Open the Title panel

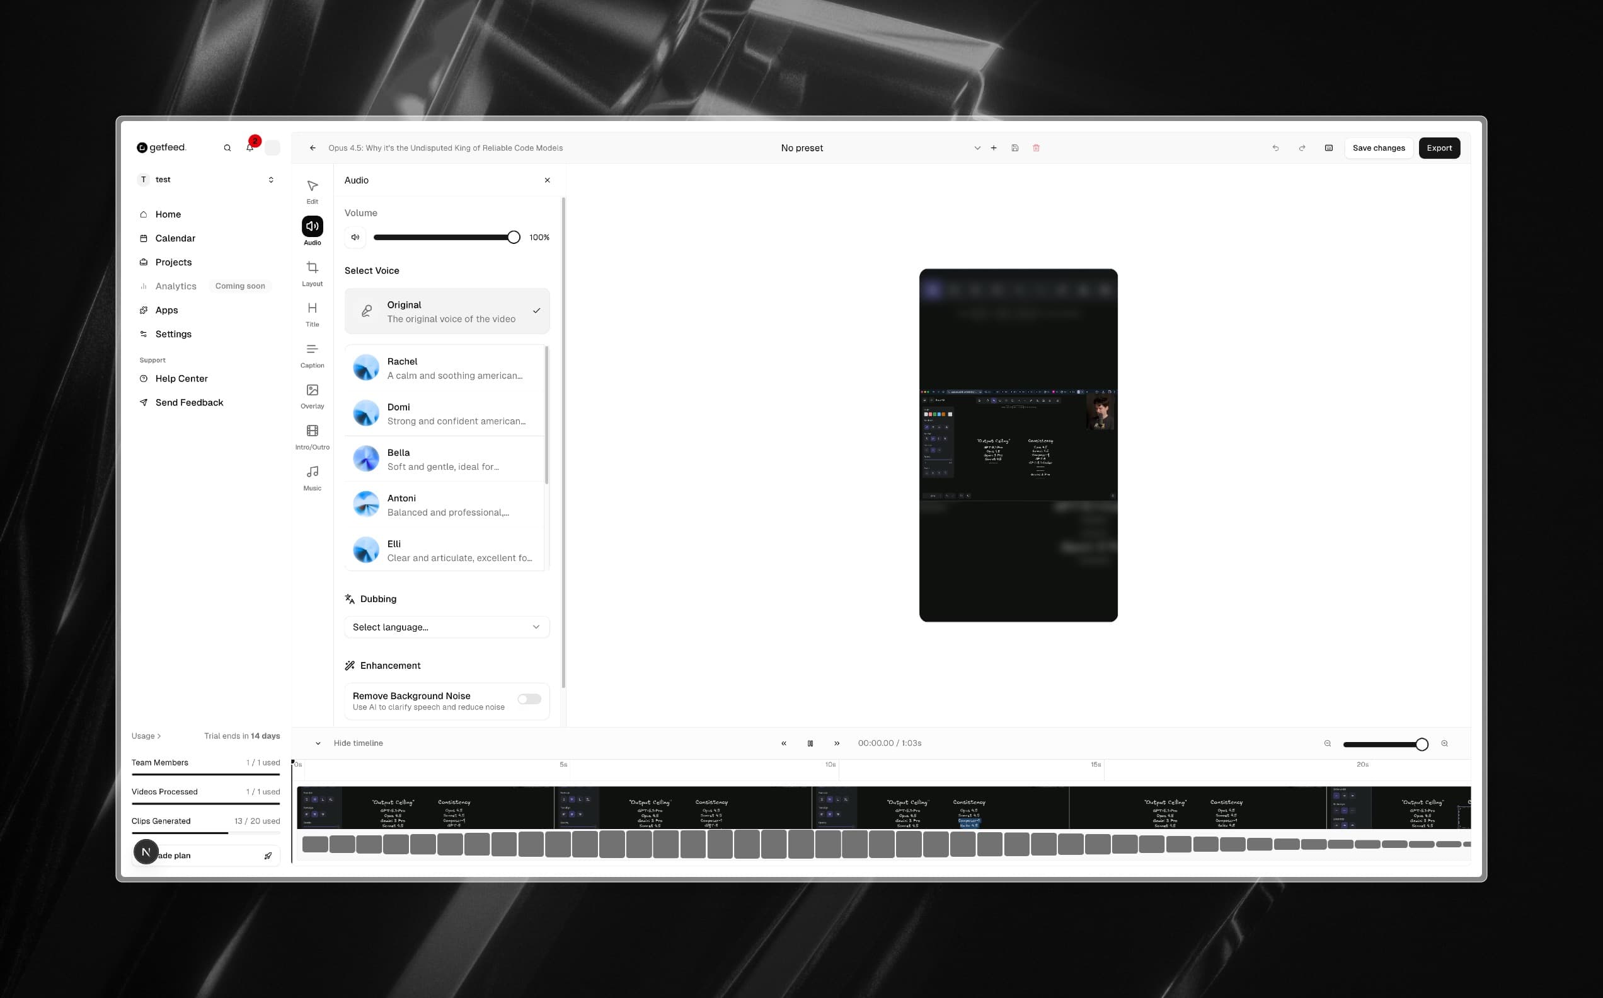pos(312,313)
